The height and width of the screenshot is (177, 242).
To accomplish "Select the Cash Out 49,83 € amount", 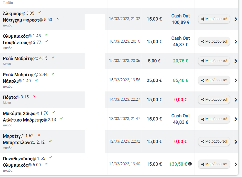I will pyautogui.click(x=180, y=122).
